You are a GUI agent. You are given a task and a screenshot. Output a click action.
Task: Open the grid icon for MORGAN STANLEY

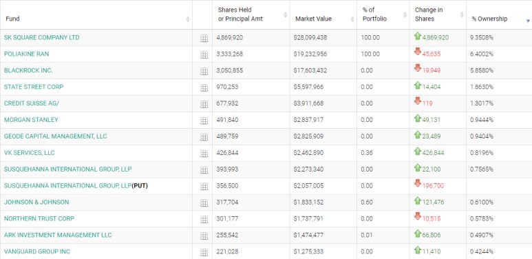[204, 121]
